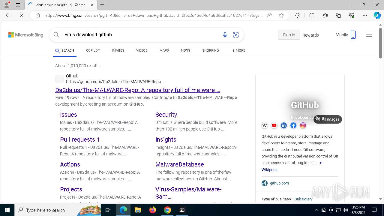Open Browser essentials icon

pos(352,15)
